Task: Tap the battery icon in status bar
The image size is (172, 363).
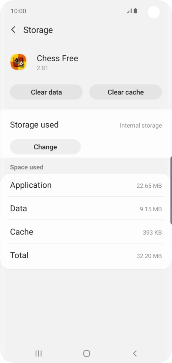Action: pyautogui.click(x=136, y=11)
